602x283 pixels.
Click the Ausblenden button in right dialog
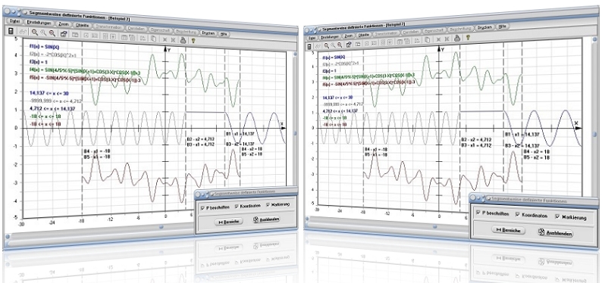555,233
